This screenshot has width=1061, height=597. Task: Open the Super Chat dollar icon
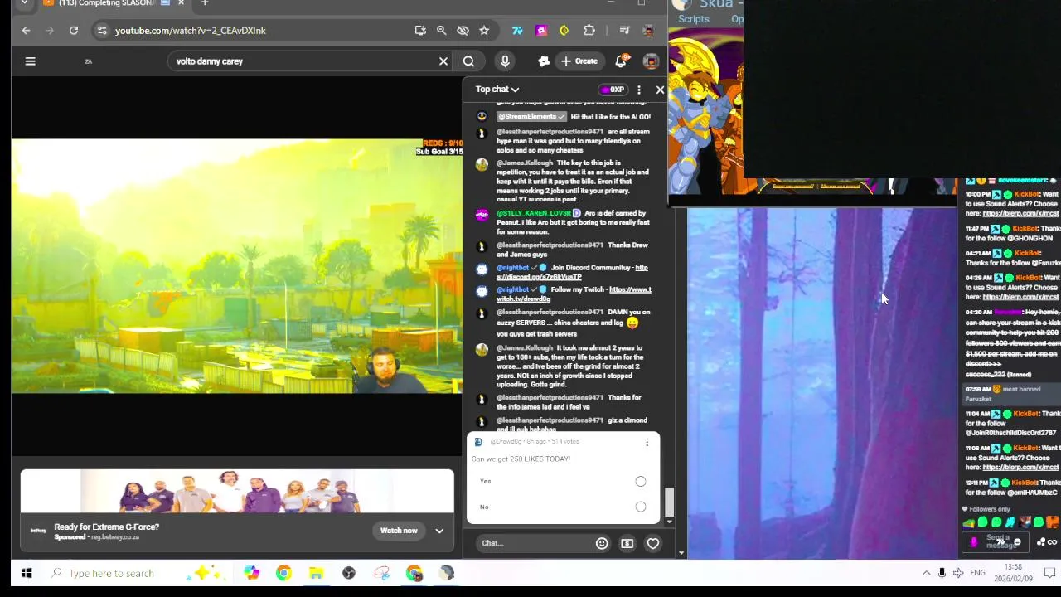point(627,544)
